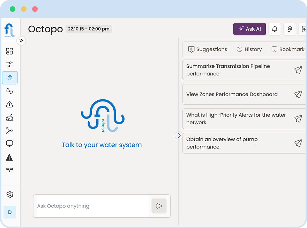The width and height of the screenshot is (307, 228).
Task: Click the link icon in the top bar
Action: [x=290, y=29]
